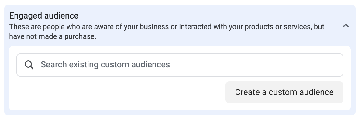Click placeholder text Search existing custom audiences
358x119 pixels.
pos(105,65)
